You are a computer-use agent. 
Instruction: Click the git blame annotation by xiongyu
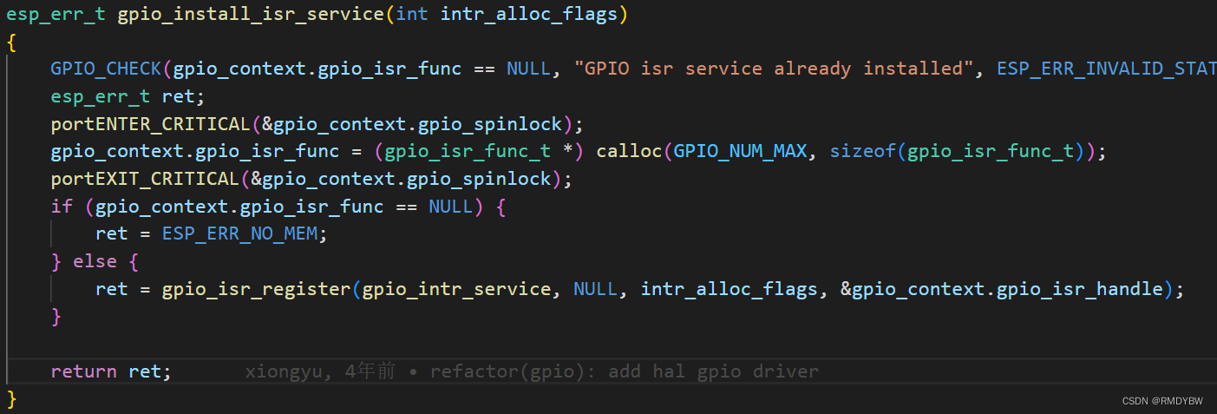[x=532, y=371]
